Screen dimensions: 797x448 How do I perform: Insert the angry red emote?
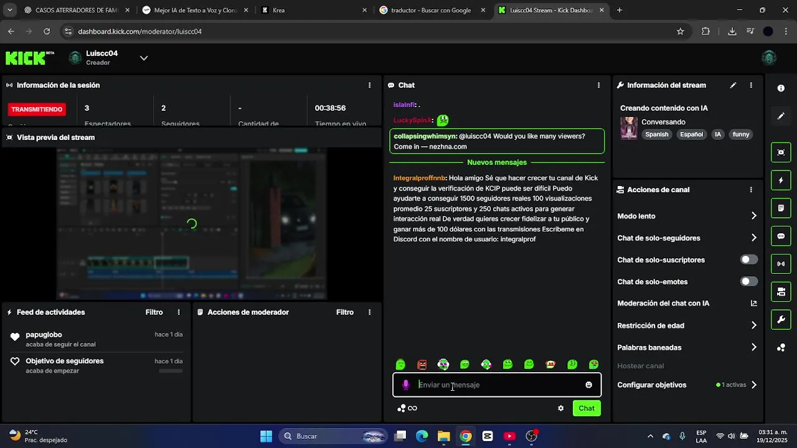pyautogui.click(x=422, y=365)
